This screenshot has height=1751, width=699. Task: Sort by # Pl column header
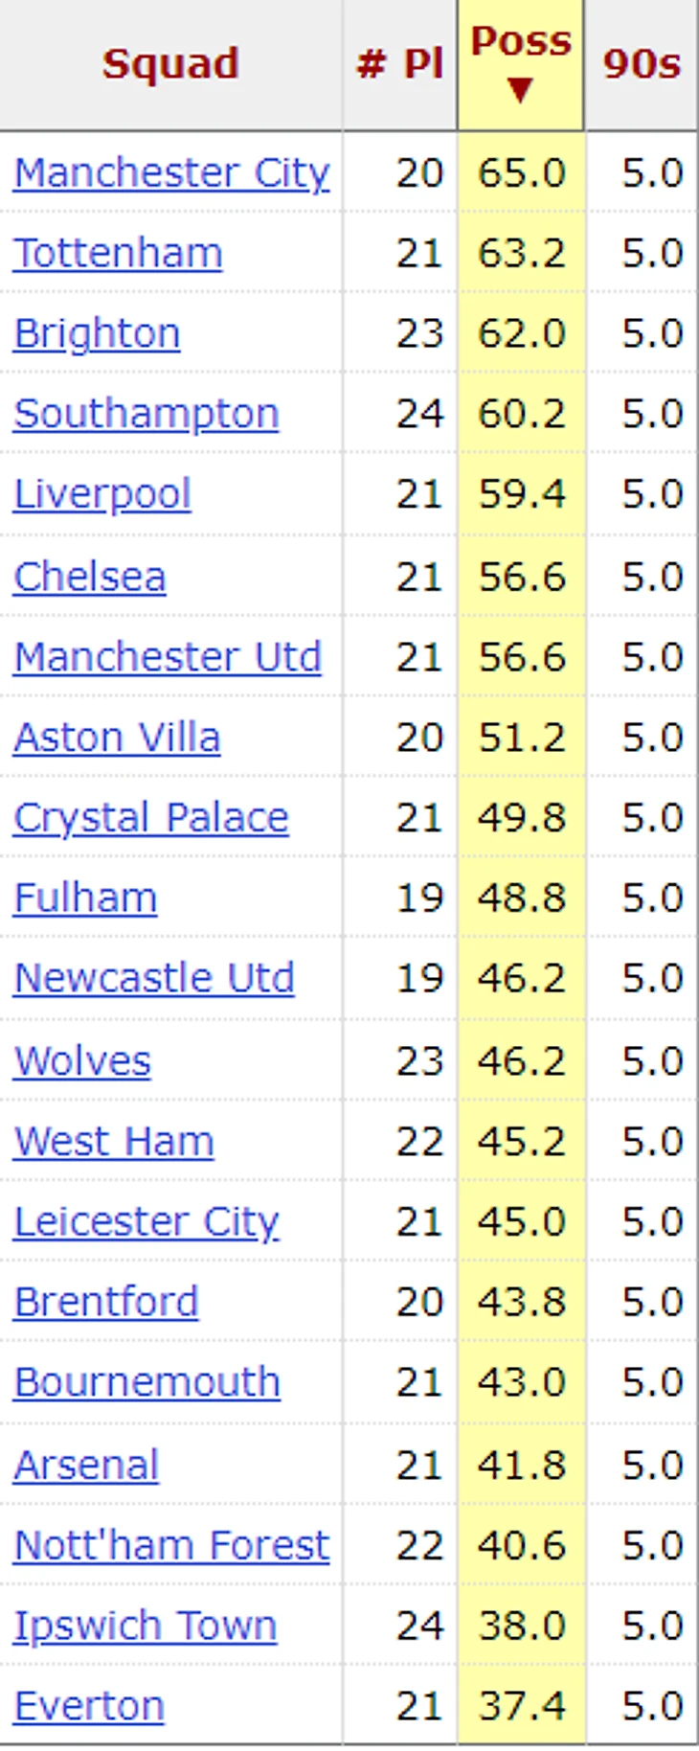coord(400,64)
